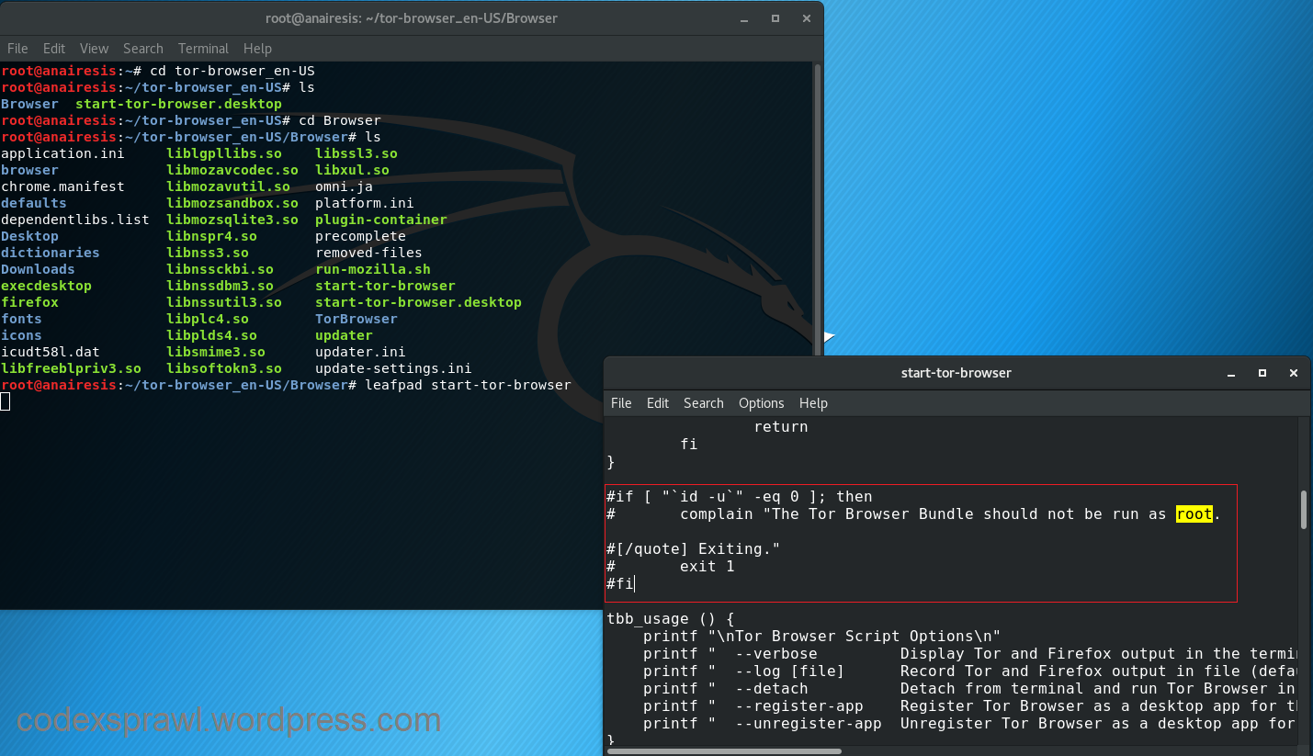Click 'plugin-container' in terminal listing
Image resolution: width=1313 pixels, height=756 pixels.
pos(381,220)
